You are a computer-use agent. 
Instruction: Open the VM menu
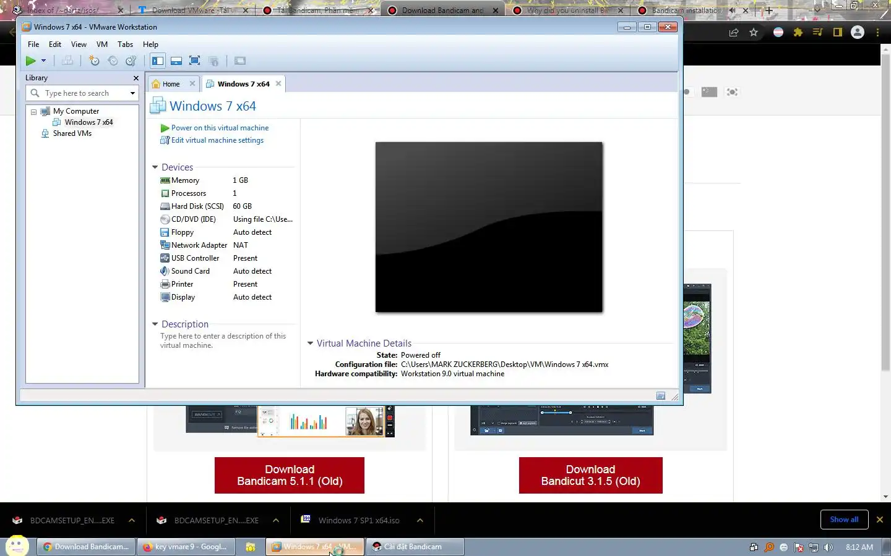(x=102, y=44)
